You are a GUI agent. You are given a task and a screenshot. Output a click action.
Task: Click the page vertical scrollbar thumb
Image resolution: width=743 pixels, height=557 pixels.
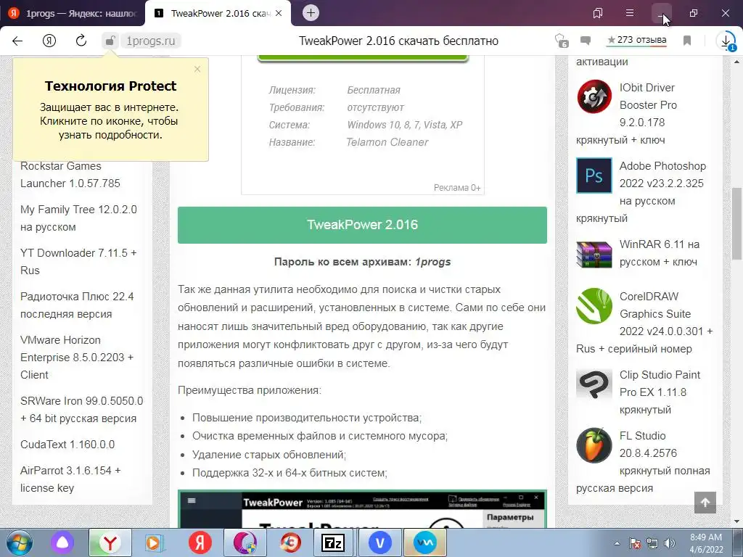tap(737, 223)
